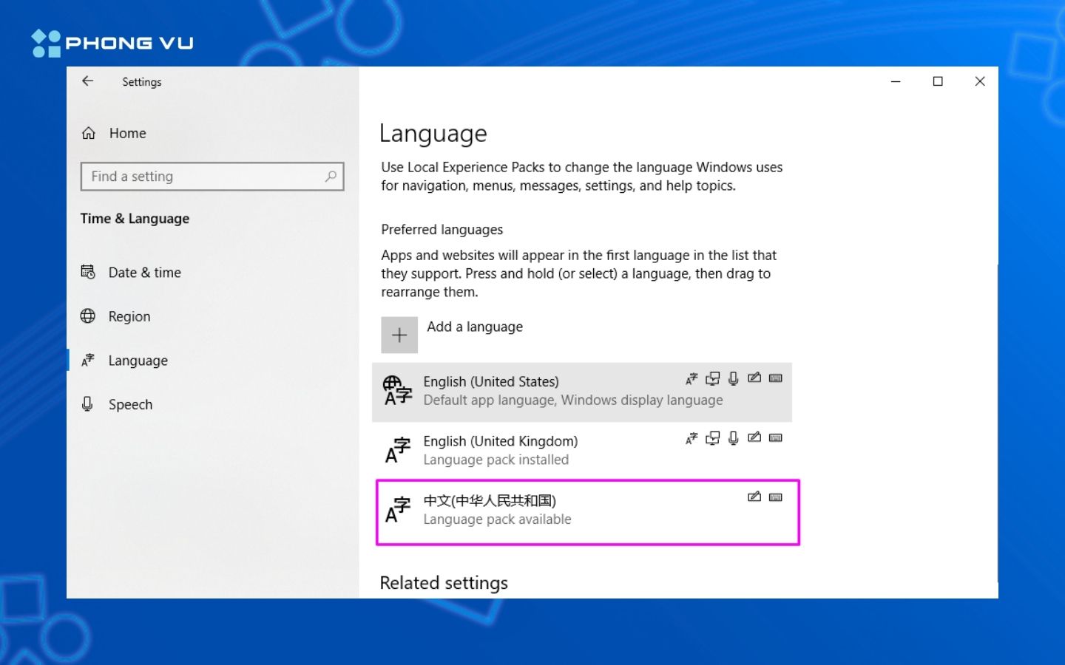Click the search magnifier icon
1065x665 pixels.
[331, 177]
